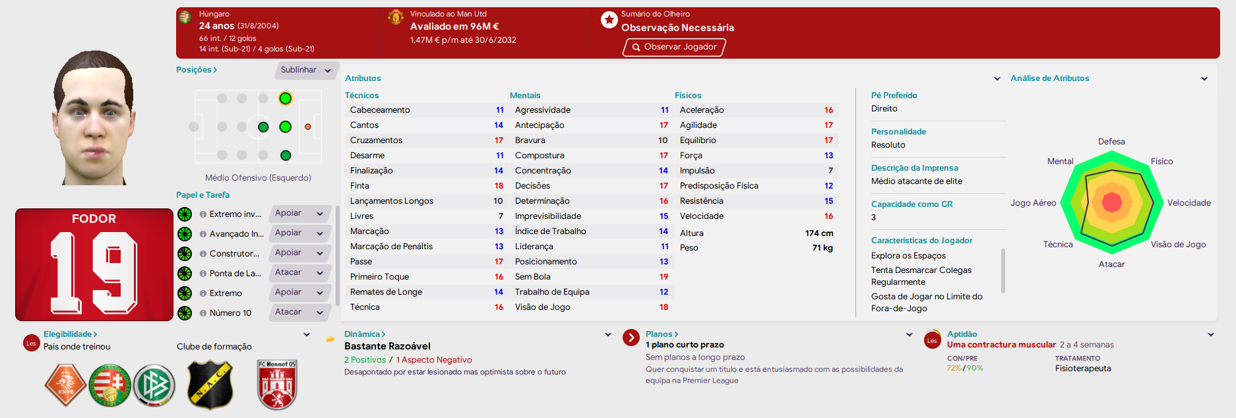
Task: Click the Man Utd club crest icon
Action: 396,17
